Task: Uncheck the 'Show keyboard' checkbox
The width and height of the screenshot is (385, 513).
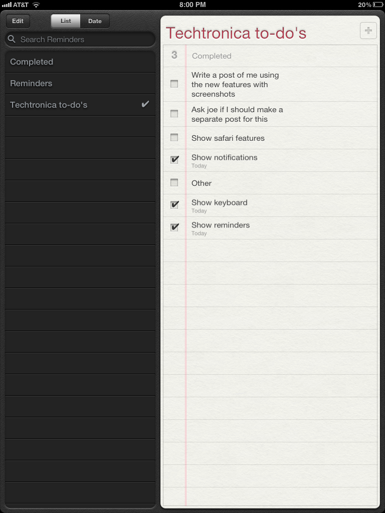Action: tap(174, 205)
